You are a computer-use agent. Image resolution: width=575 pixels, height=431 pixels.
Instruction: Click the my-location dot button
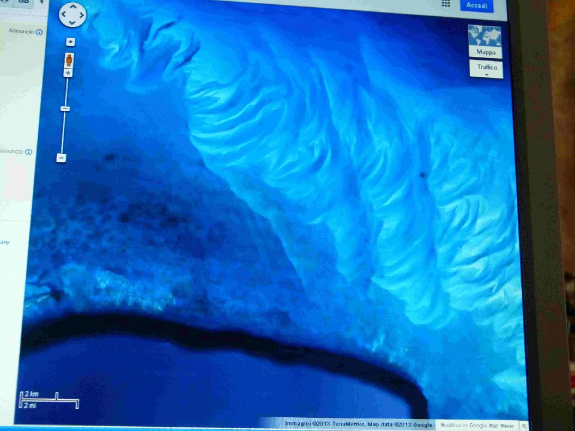[71, 42]
